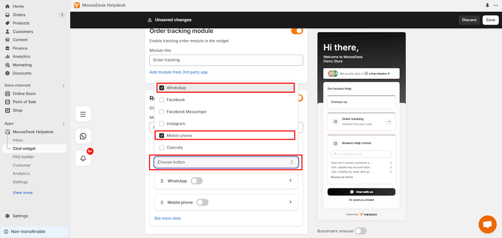
Task: Click Chat with us button in preview
Action: coord(361,192)
